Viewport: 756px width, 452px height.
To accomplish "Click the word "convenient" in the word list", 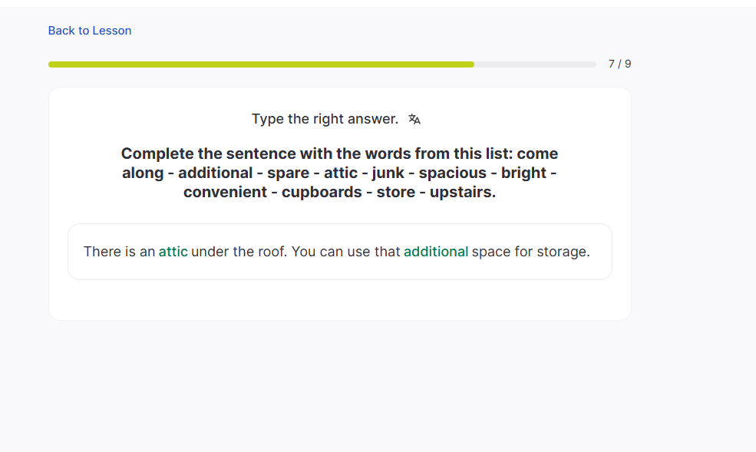I will point(226,192).
